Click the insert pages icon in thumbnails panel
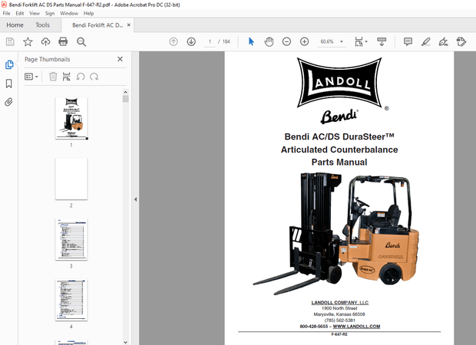Screen dimensions: 476x345 (66, 77)
